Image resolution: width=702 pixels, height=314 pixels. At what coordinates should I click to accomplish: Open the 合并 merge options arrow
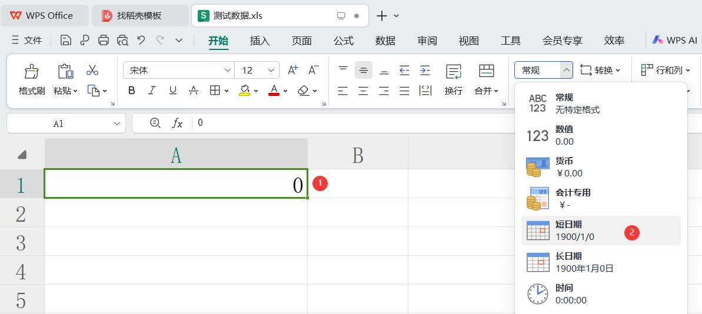(496, 91)
